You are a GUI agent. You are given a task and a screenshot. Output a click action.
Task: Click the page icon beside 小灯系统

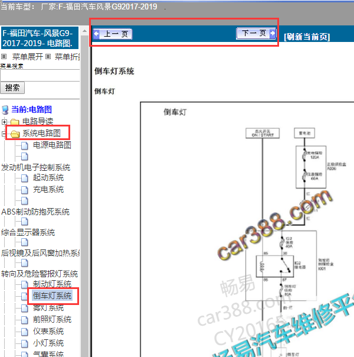coord(25,343)
